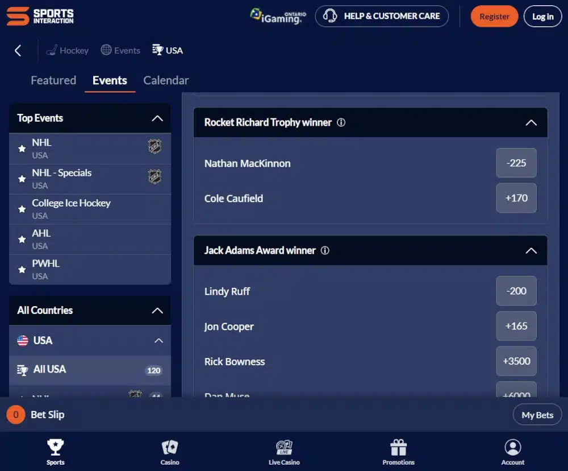The width and height of the screenshot is (568, 471).
Task: Open NHL - Specials in Top Events
Action: [x=90, y=179]
